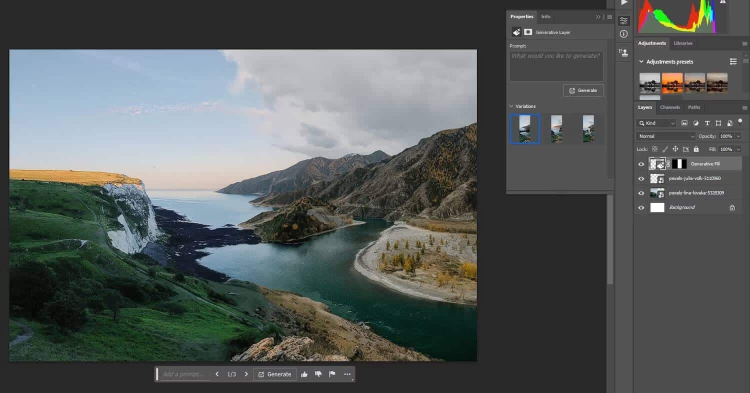The width and height of the screenshot is (750, 393).
Task: Click the Lock position icon in Layers panel
Action: pyautogui.click(x=675, y=149)
